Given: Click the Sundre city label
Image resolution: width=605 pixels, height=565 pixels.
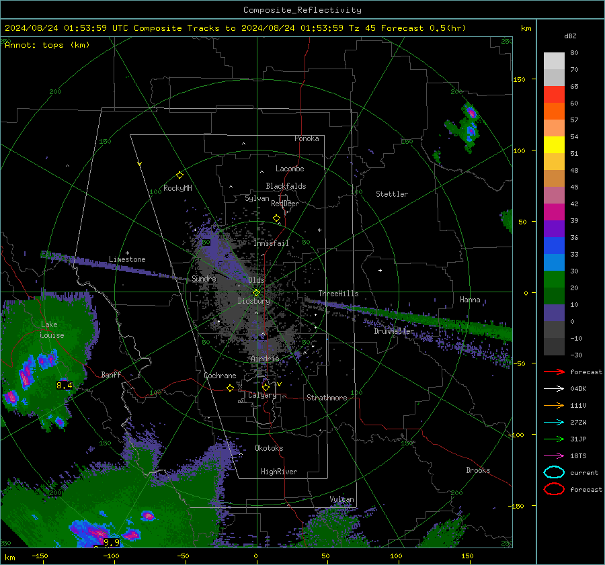Looking at the screenshot, I should tap(204, 278).
